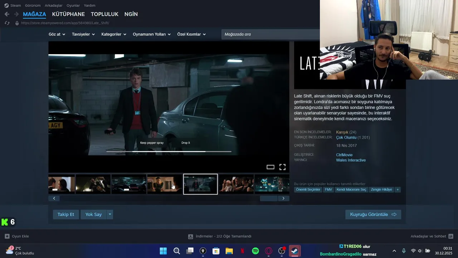Open the CtrlMovie developer link

[344, 155]
